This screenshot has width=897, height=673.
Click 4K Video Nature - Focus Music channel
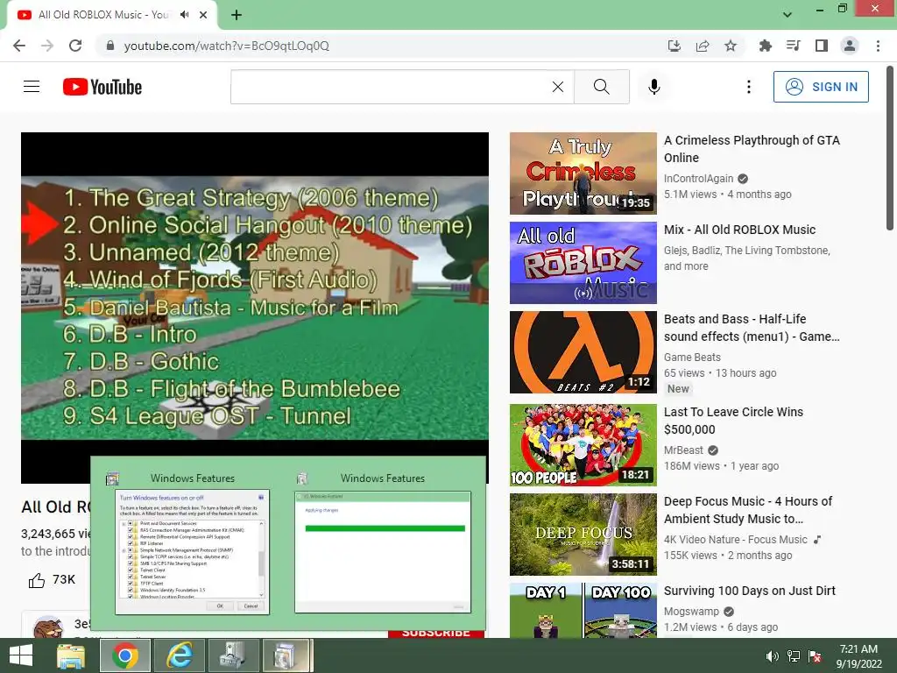[736, 540]
